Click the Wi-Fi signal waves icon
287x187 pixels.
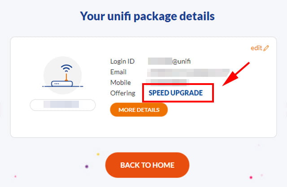click(x=66, y=68)
